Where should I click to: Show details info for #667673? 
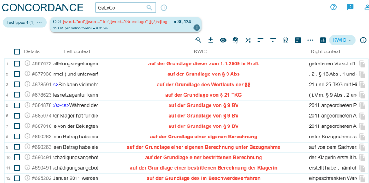(27, 63)
